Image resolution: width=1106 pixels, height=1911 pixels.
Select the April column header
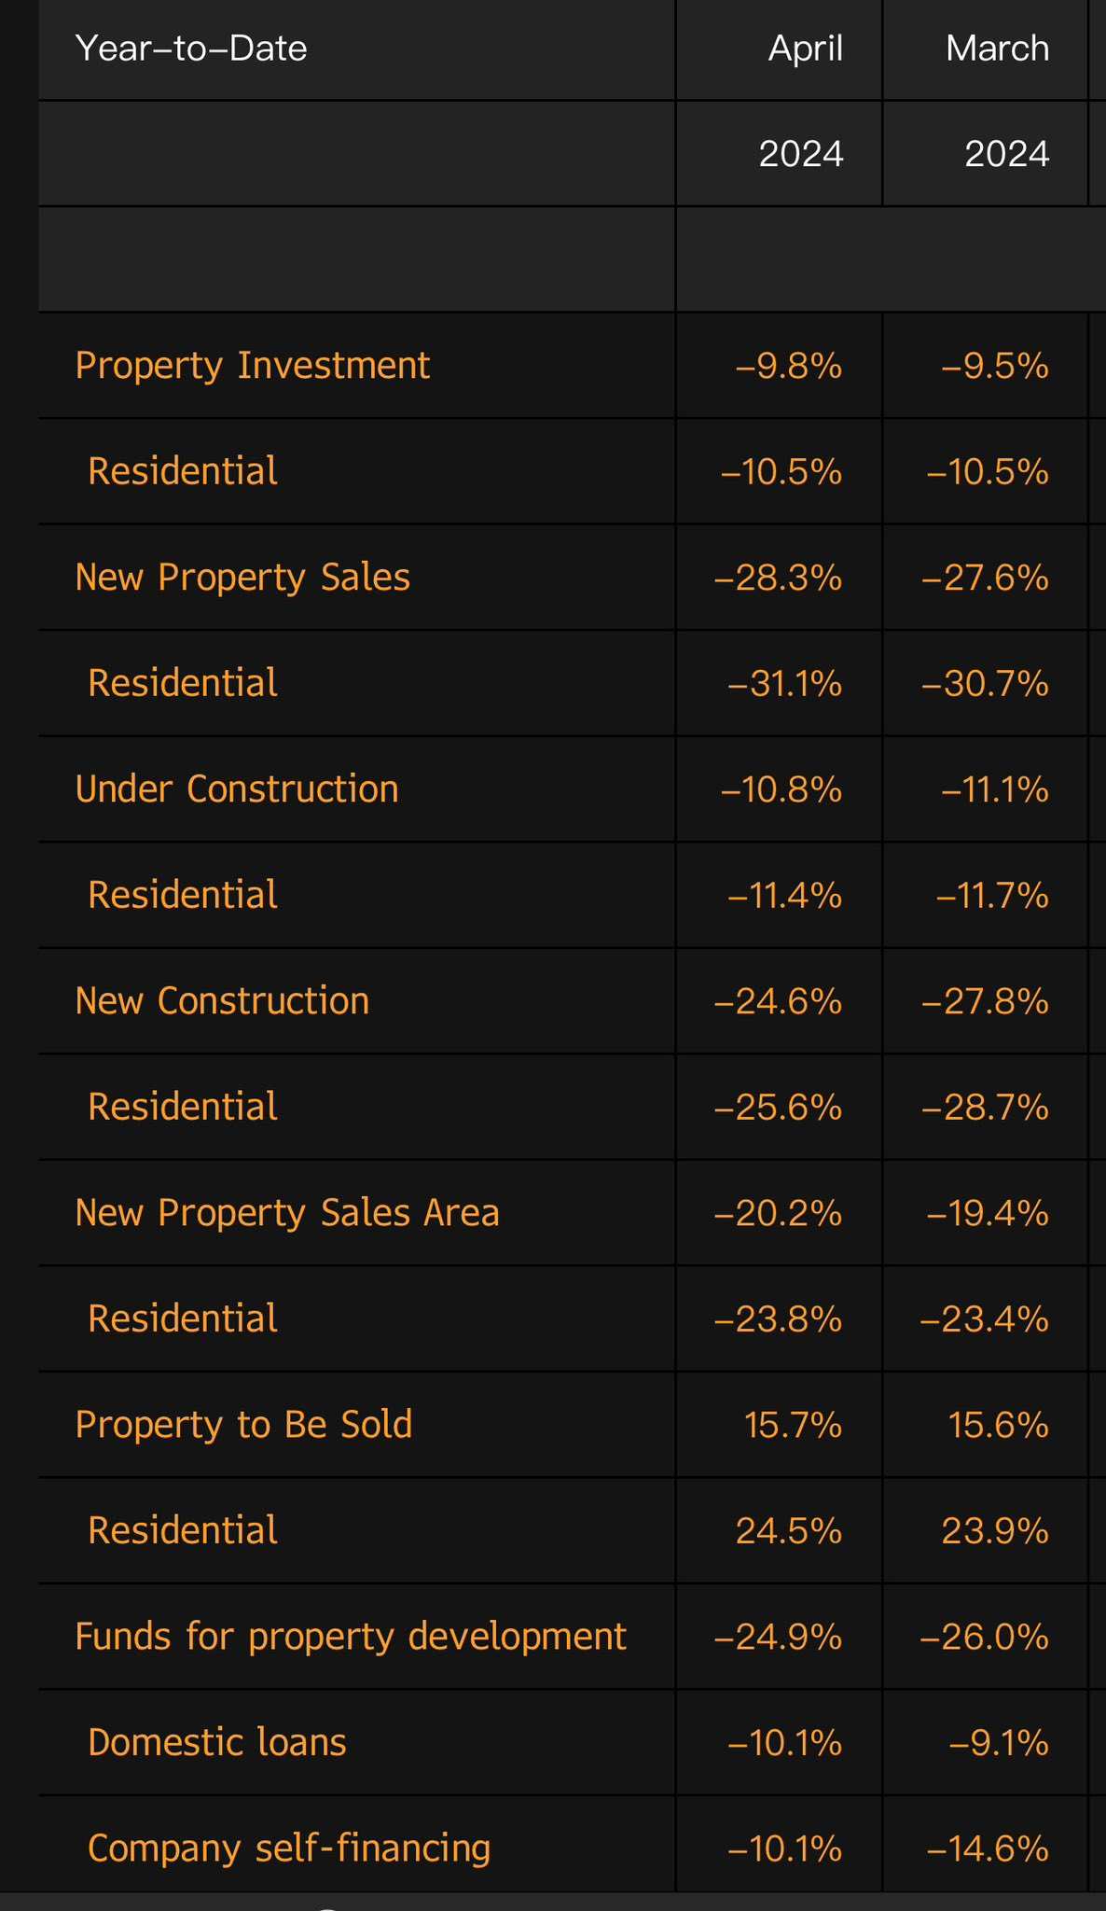[805, 49]
